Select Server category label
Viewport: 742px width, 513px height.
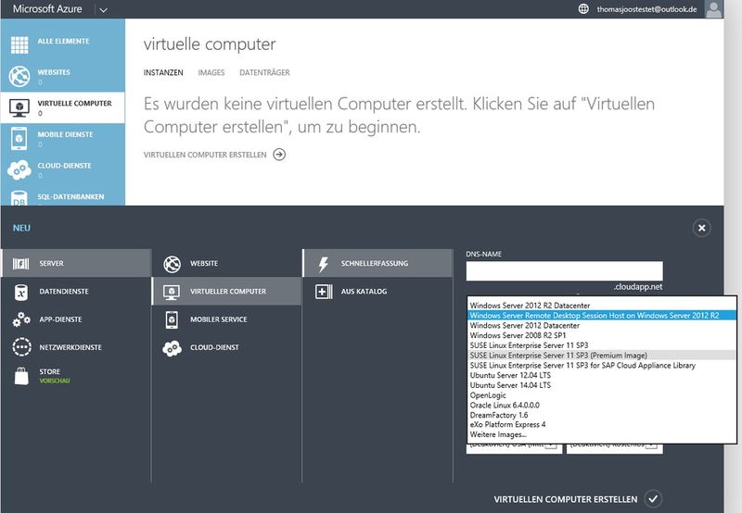pyautogui.click(x=51, y=264)
